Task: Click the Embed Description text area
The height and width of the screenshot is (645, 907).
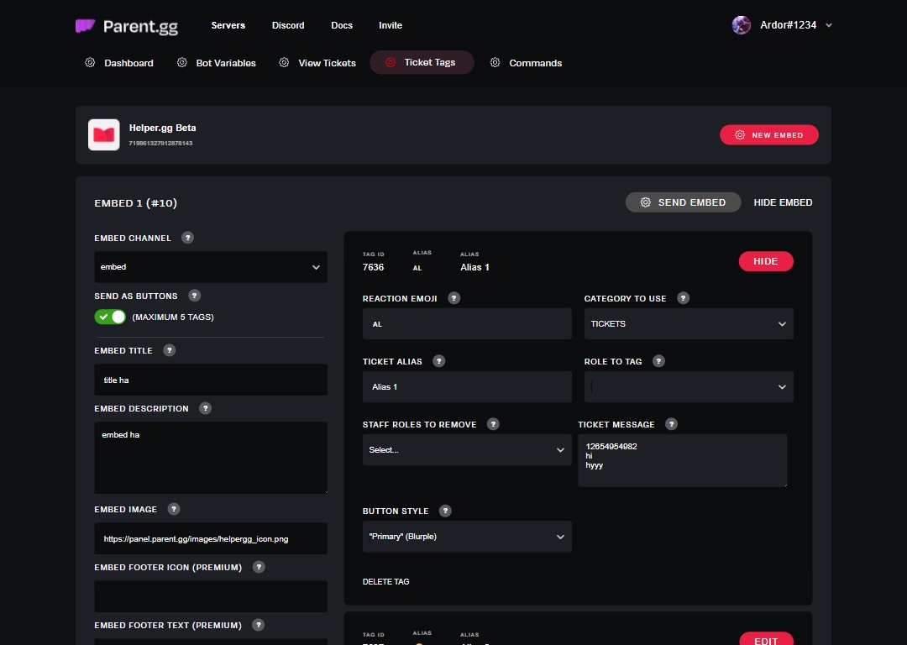Action: pos(211,458)
